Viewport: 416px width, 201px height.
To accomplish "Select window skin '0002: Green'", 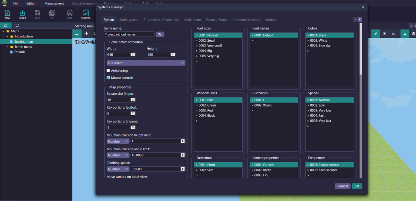I will (218, 105).
